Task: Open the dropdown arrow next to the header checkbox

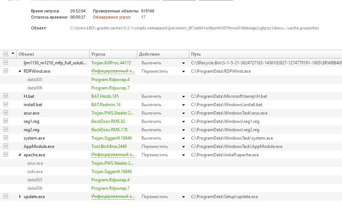Action: 13,53
